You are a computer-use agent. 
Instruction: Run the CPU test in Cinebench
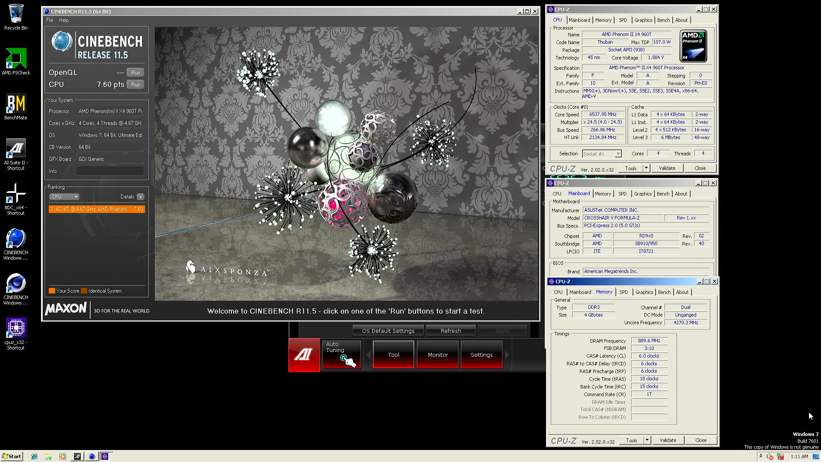point(136,85)
